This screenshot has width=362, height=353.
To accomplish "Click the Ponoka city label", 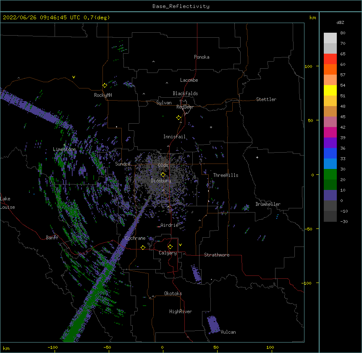I will 202,57.
